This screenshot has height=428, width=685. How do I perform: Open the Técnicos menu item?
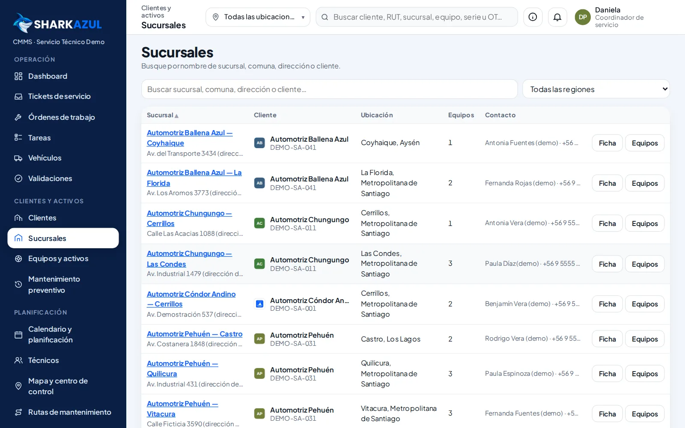pyautogui.click(x=63, y=360)
